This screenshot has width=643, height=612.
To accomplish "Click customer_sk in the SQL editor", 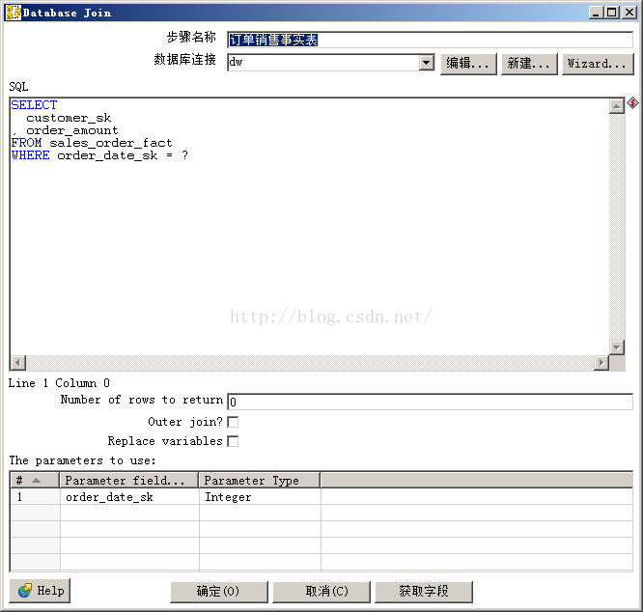I will coord(69,118).
